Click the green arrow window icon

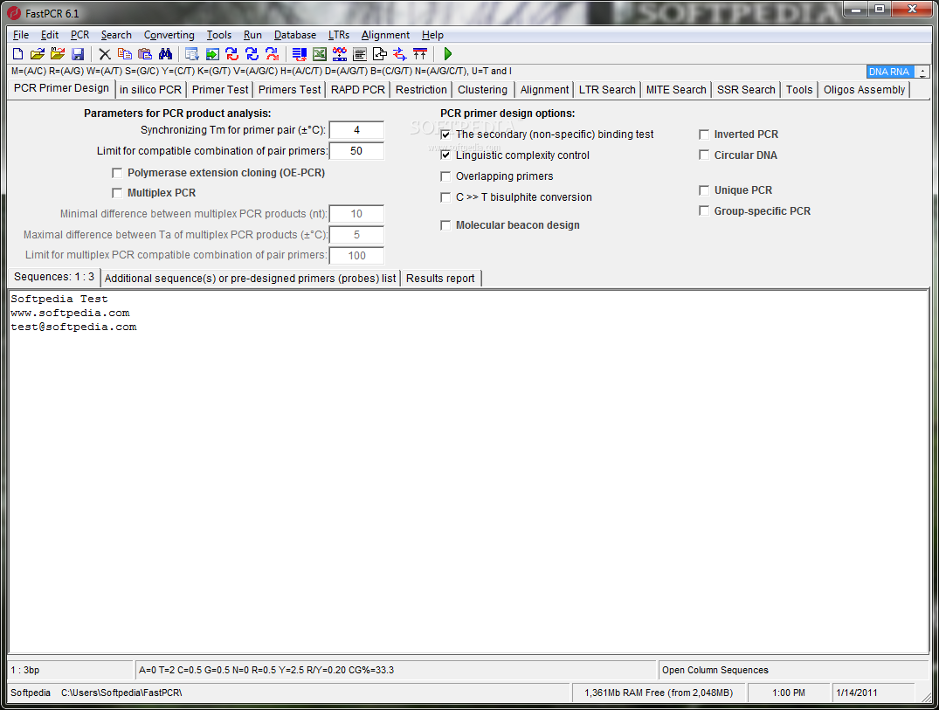212,54
